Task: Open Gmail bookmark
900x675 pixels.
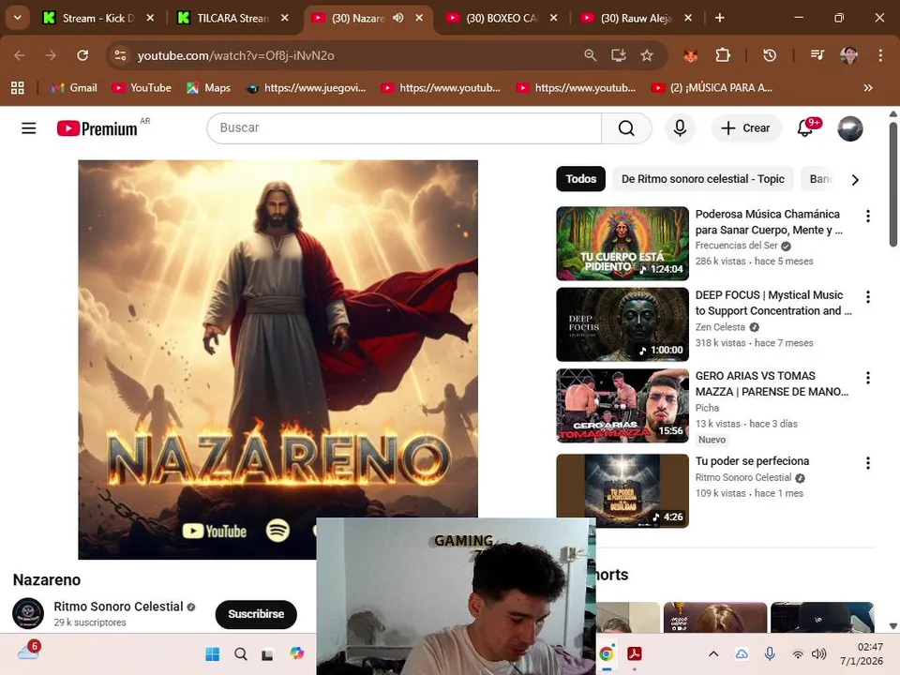Action: click(x=74, y=88)
